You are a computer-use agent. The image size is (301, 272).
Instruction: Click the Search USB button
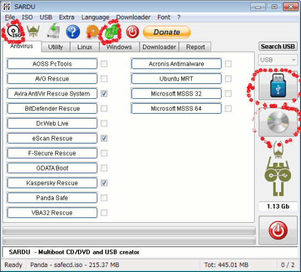point(278,46)
